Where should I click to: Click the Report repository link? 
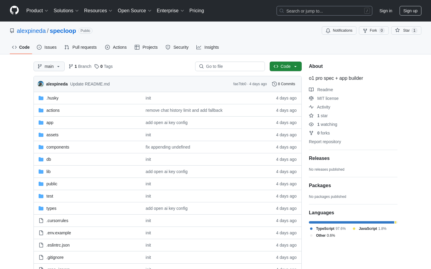(325, 142)
